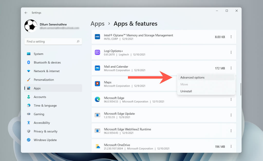Choose Advanced options from context menu
The width and height of the screenshot is (263, 161).
192,77
